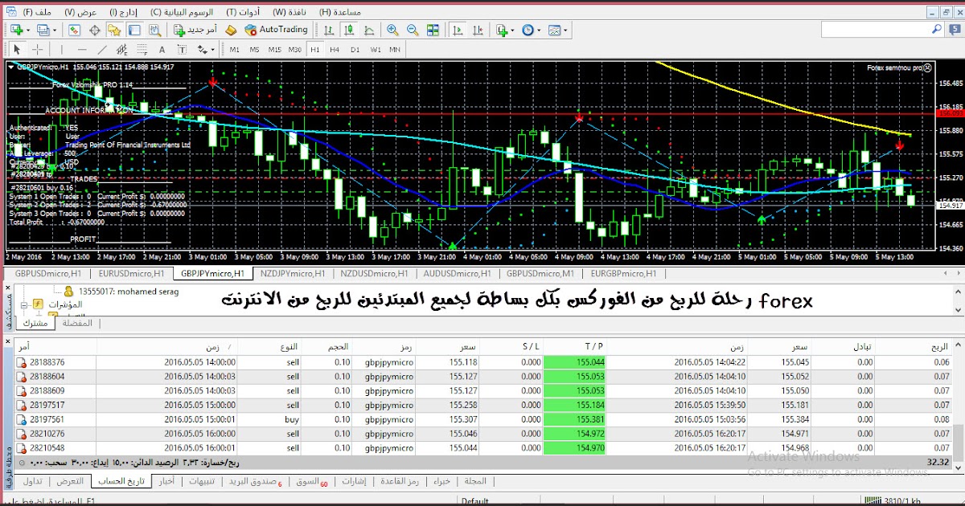Viewport: 965px width, 506px height.
Task: Open the Templates dropdown icon
Action: pyautogui.click(x=557, y=30)
